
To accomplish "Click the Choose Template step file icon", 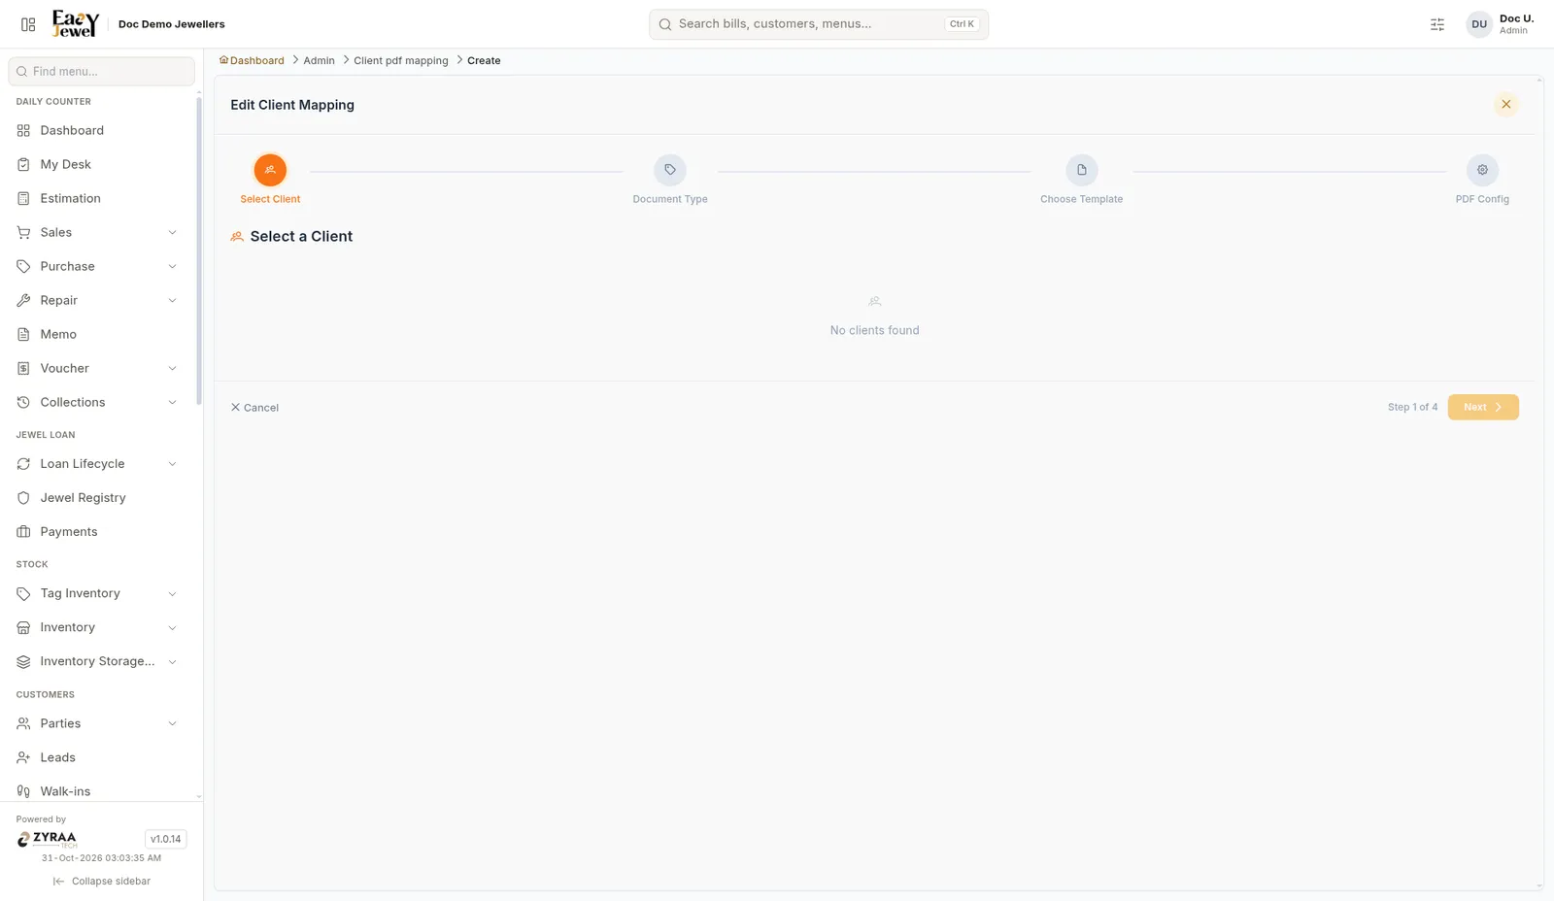I will 1082,170.
